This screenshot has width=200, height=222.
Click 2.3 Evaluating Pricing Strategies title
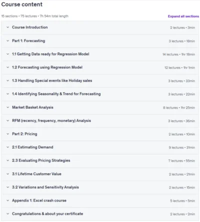pyautogui.click(x=41, y=161)
